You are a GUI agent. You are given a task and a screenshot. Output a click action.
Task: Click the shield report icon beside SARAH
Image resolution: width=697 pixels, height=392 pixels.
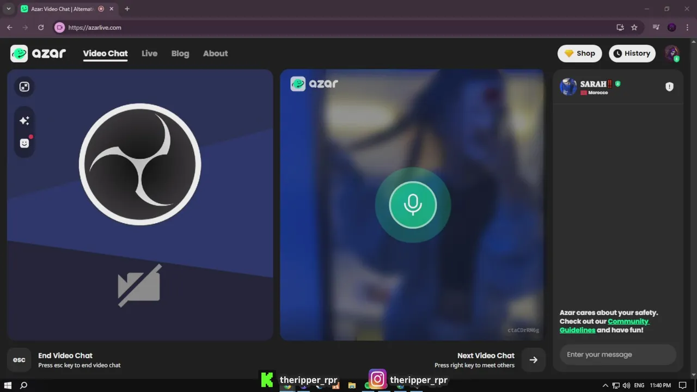pyautogui.click(x=669, y=87)
